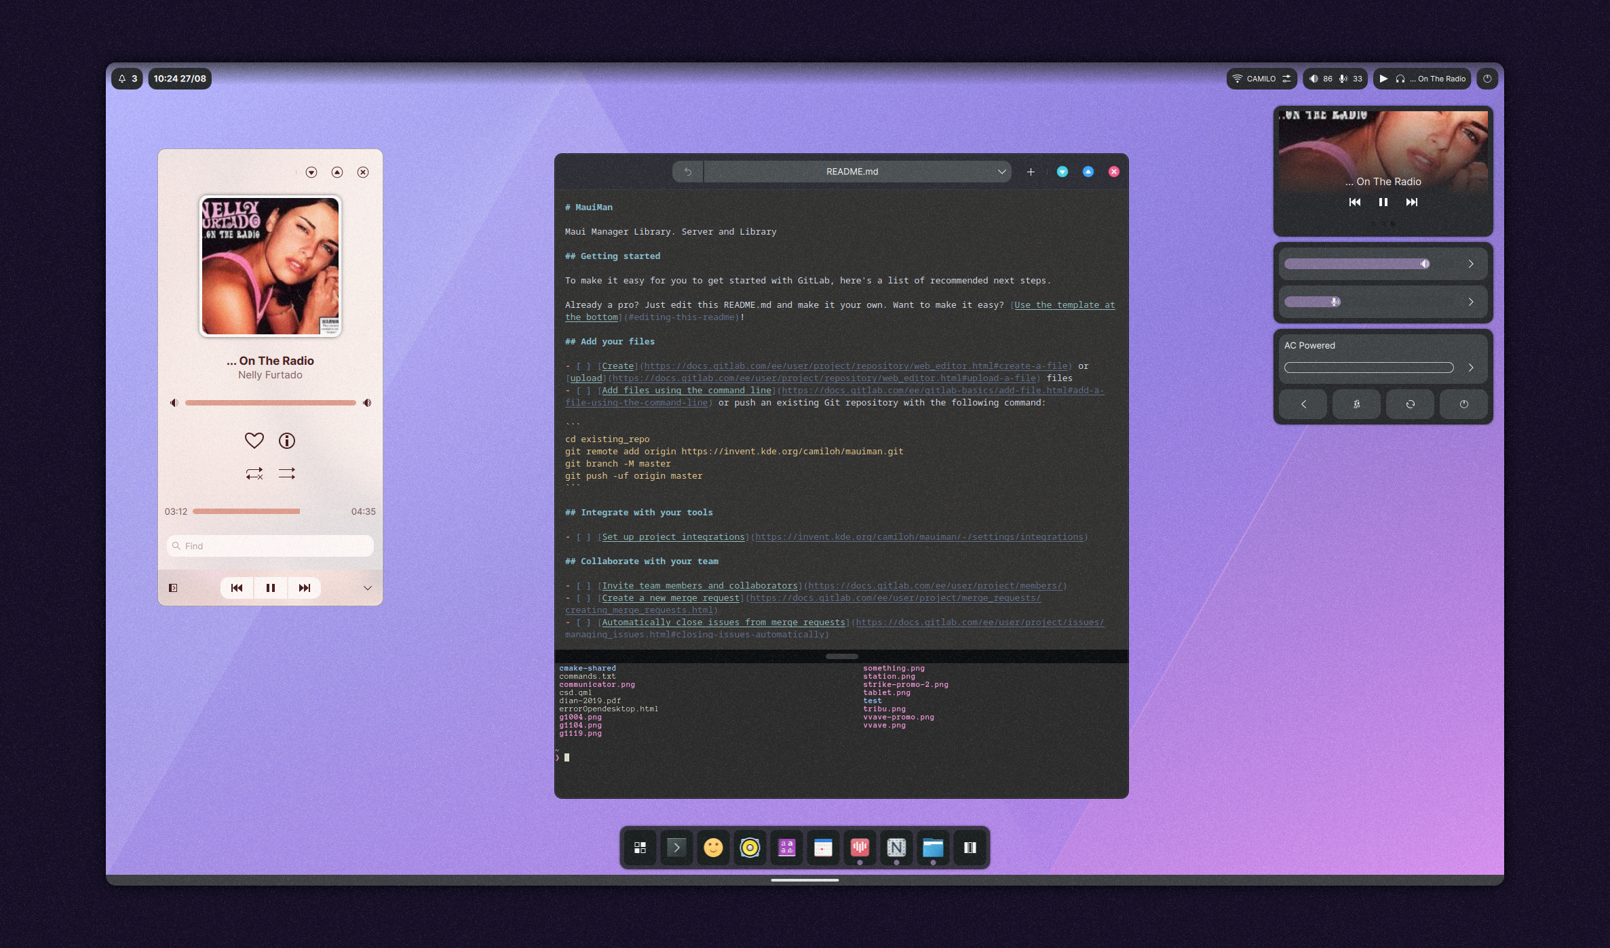The width and height of the screenshot is (1610, 948).
Task: Click Invite team members and collaborators link
Action: 699,586
